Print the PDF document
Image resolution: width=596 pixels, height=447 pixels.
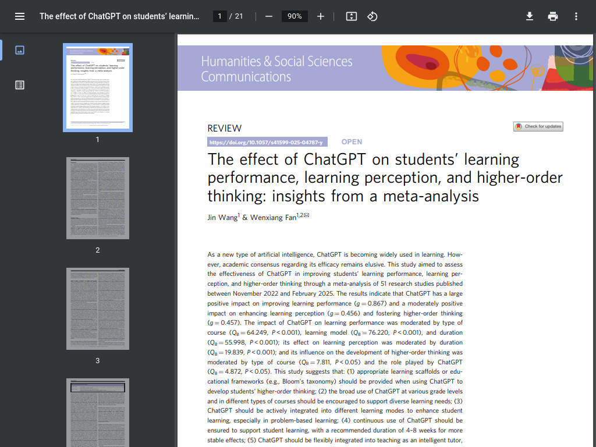(553, 16)
